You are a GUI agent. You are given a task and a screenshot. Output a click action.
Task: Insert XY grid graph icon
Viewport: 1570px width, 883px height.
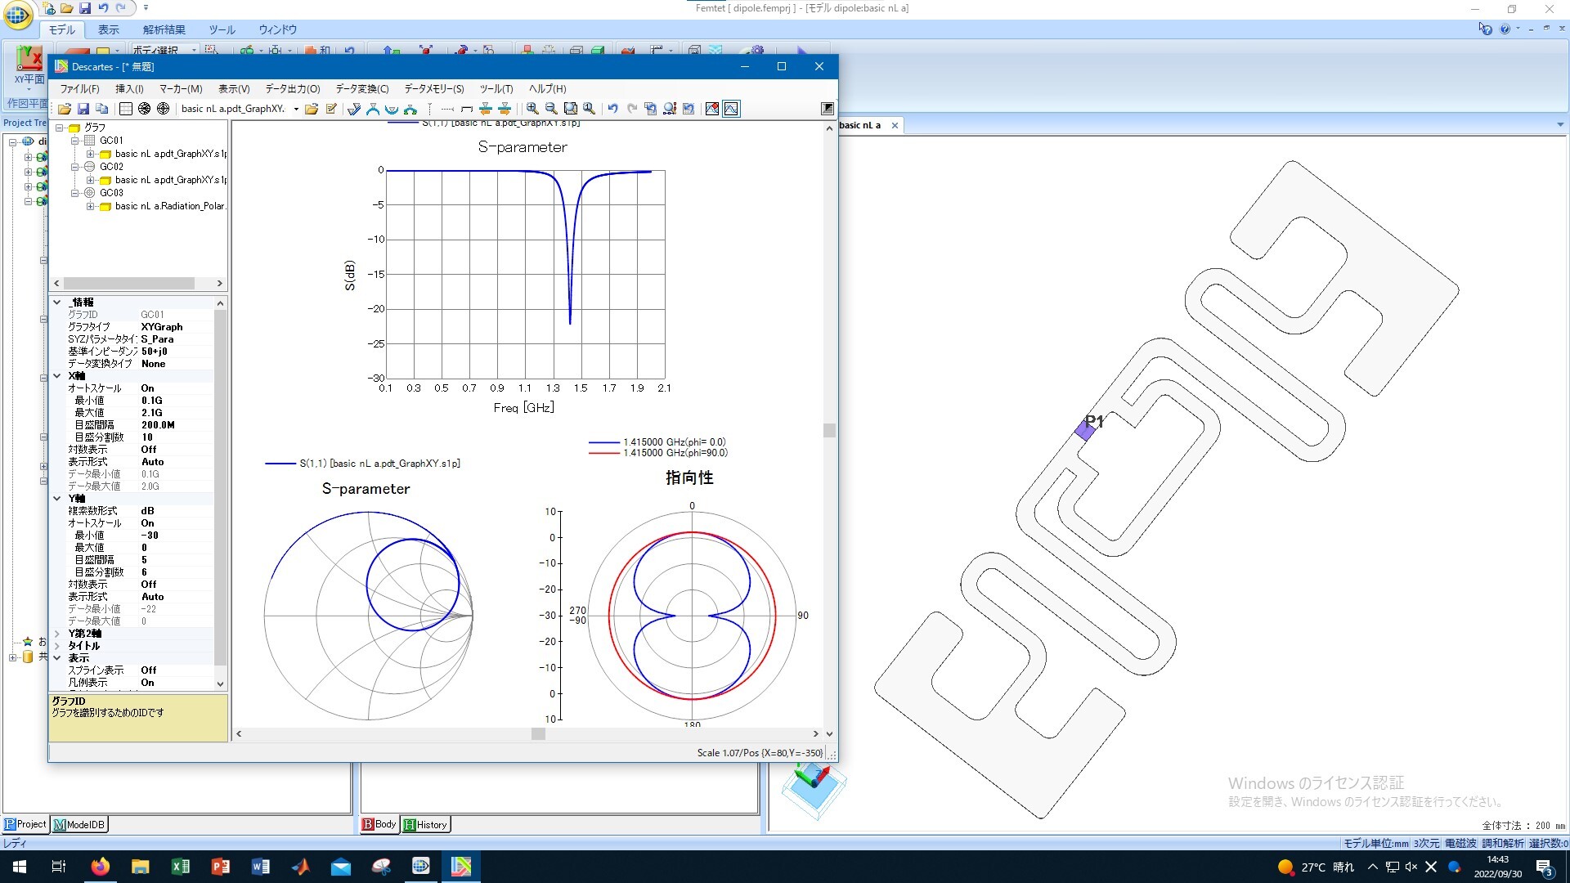[125, 109]
